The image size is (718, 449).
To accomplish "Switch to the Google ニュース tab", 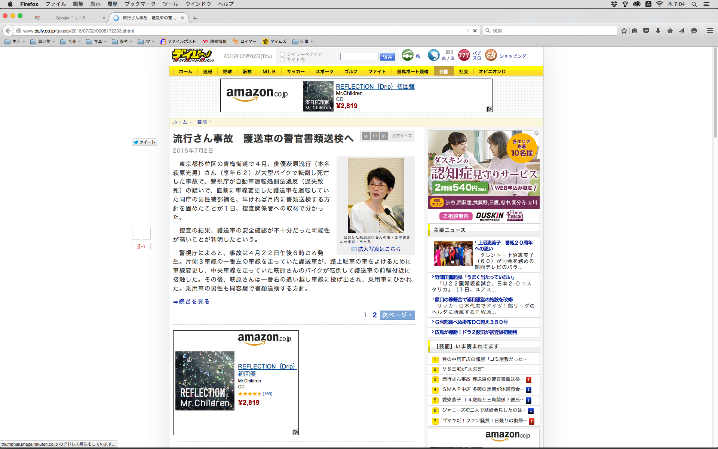I will coord(71,18).
